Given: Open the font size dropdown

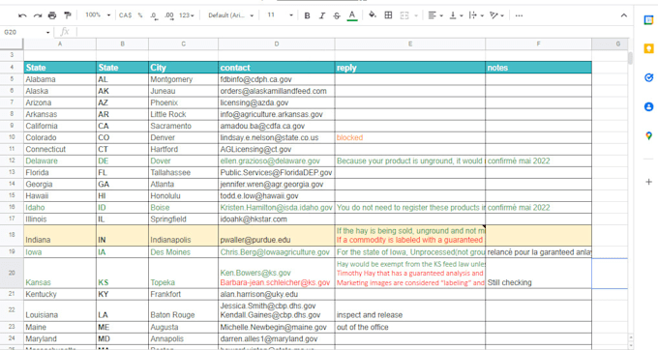Looking at the screenshot, I should point(280,15).
